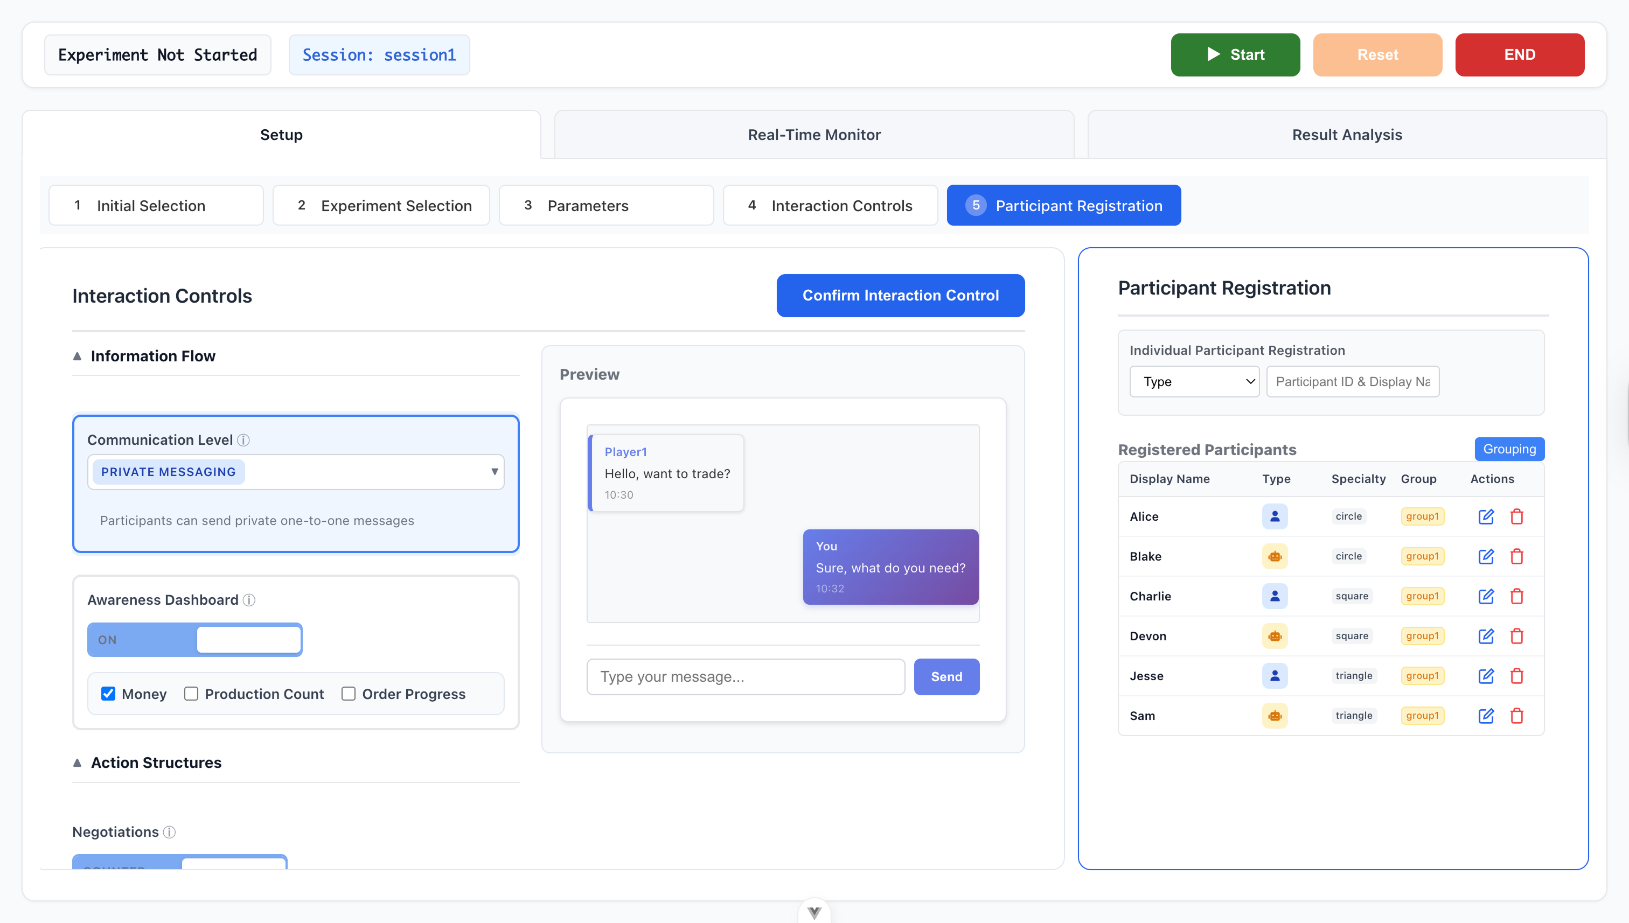Uncheck the Money checkbox

[x=108, y=694]
